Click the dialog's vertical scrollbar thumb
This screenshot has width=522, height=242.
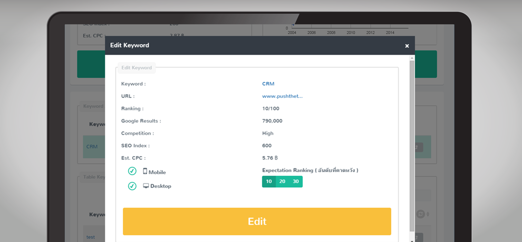click(412, 146)
